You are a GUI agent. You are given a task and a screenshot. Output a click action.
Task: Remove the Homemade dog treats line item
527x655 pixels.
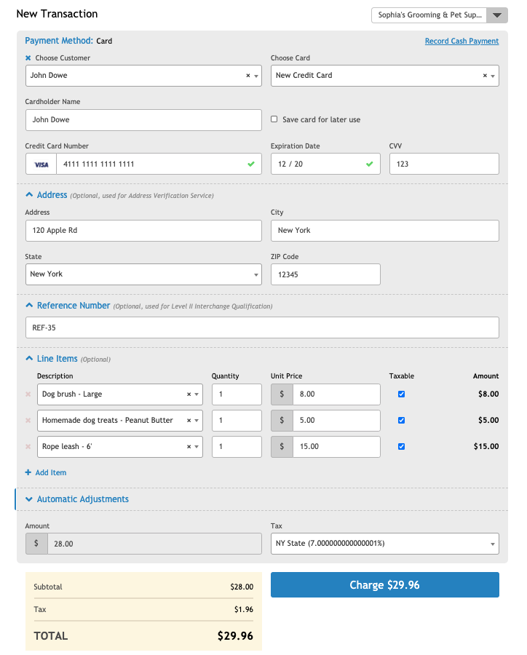click(x=28, y=421)
